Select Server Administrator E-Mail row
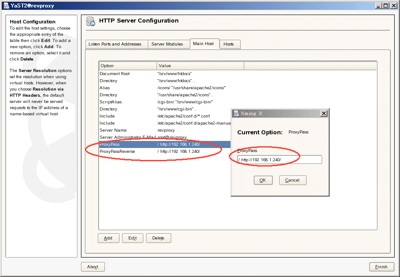Screen dimensions: 400x277 coord(165,137)
